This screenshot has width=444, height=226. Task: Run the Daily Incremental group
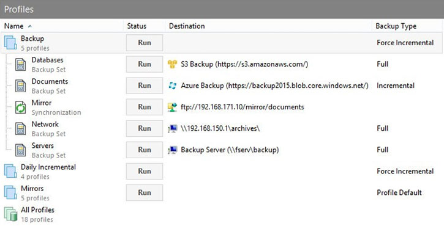coord(145,171)
